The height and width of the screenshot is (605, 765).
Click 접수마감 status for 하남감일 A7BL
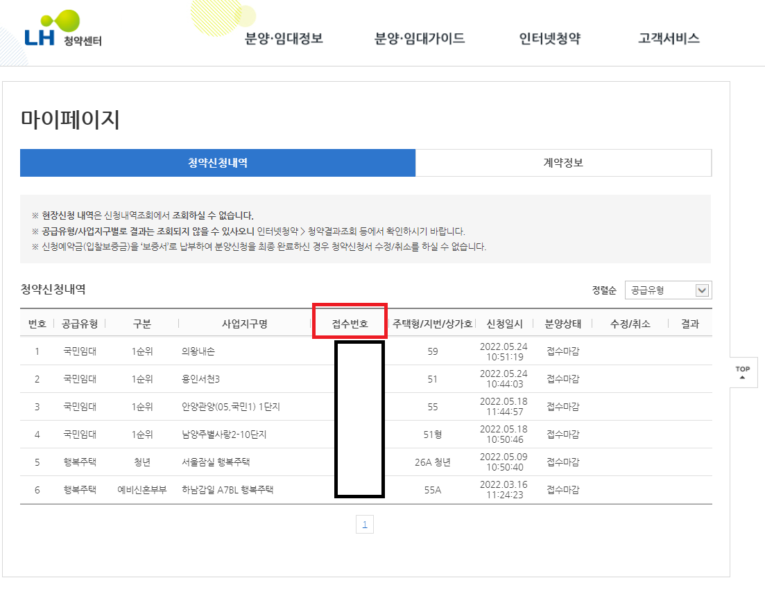562,490
